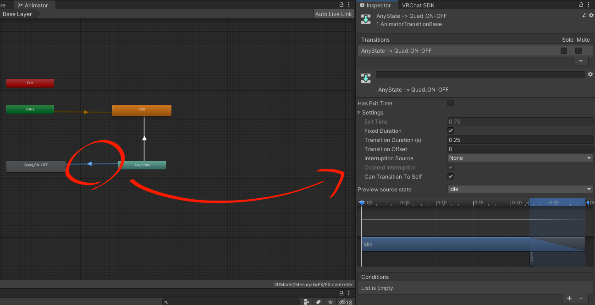Viewport: 595px width, 305px height.
Task: Add a condition with the plus icon
Action: coord(569,298)
